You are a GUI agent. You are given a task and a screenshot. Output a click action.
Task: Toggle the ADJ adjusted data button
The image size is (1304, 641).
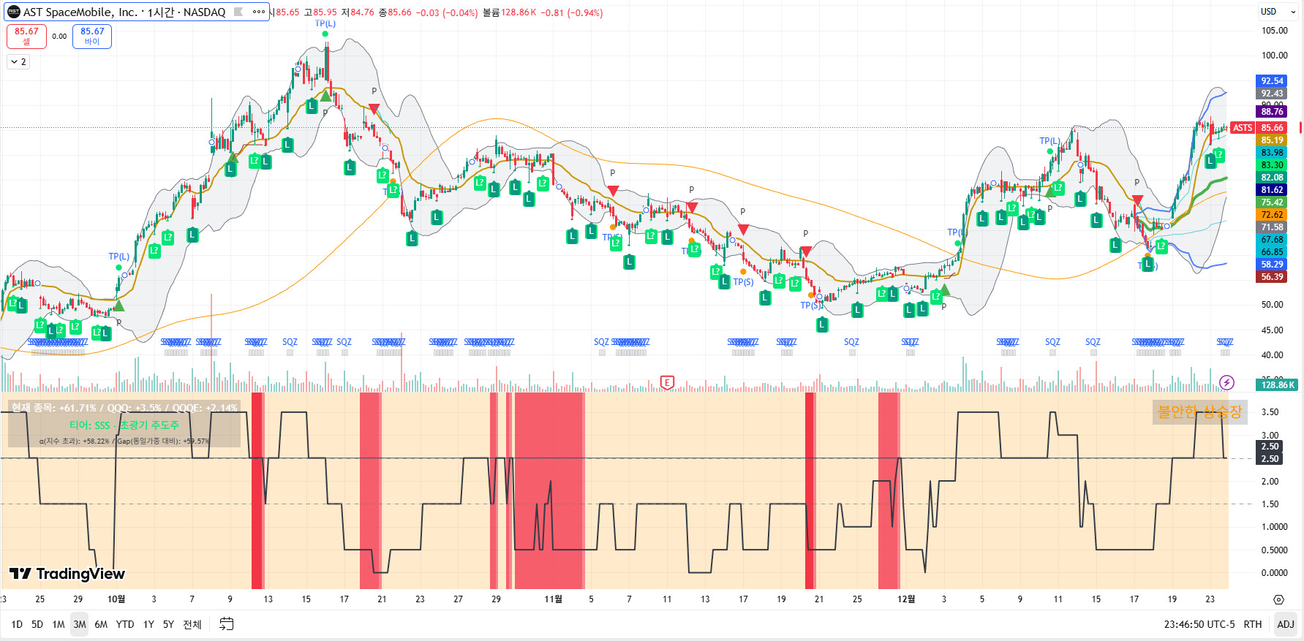coord(1285,624)
